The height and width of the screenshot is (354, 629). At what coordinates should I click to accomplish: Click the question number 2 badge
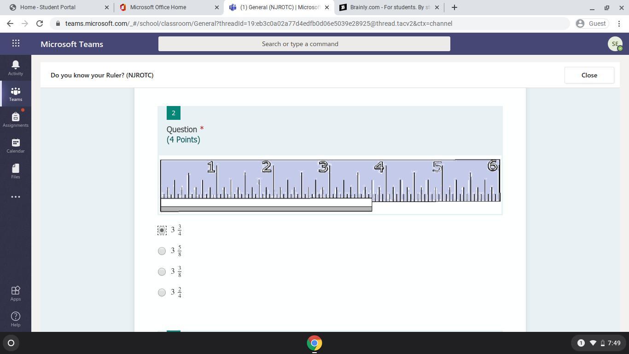pos(174,113)
